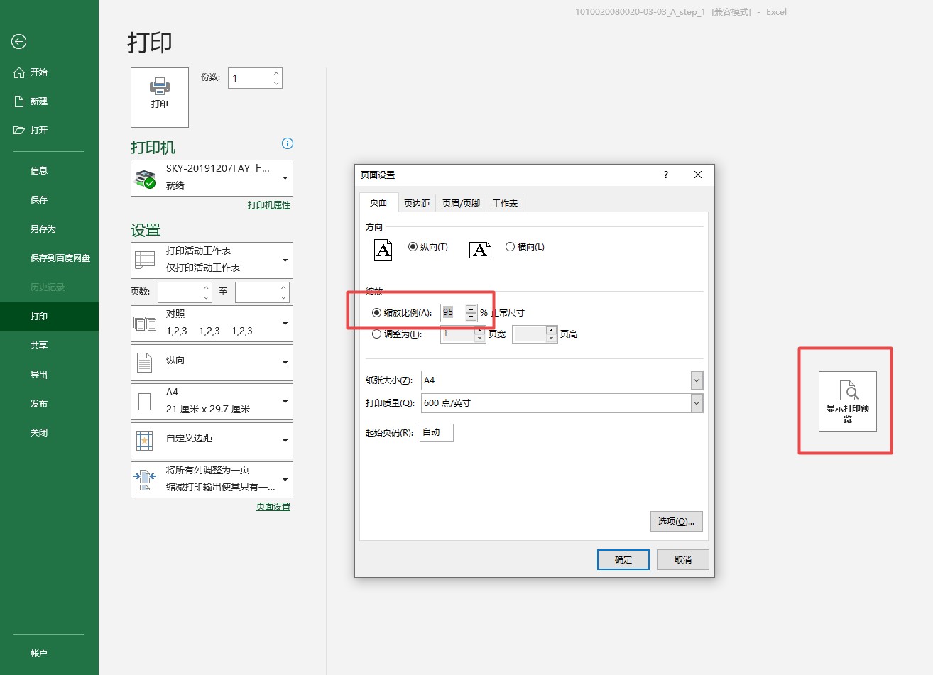933x675 pixels.
Task: Go to 开始 in sidebar
Action: (x=49, y=72)
